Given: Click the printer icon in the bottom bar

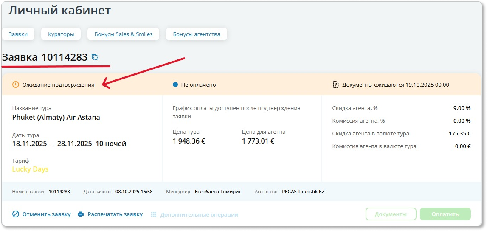Looking at the screenshot, I should (x=81, y=214).
